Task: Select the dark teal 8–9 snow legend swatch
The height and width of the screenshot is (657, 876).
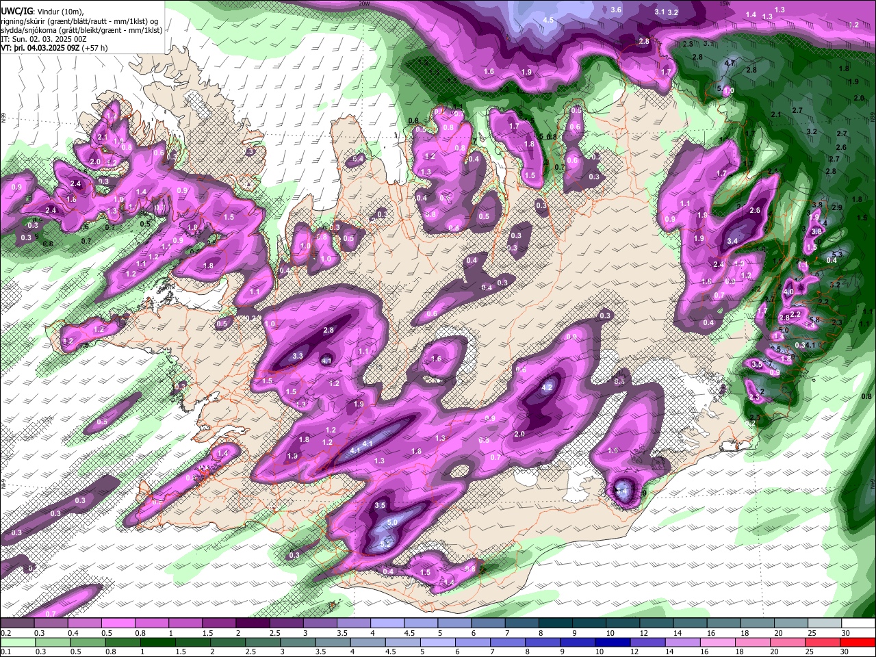Action: [556, 623]
